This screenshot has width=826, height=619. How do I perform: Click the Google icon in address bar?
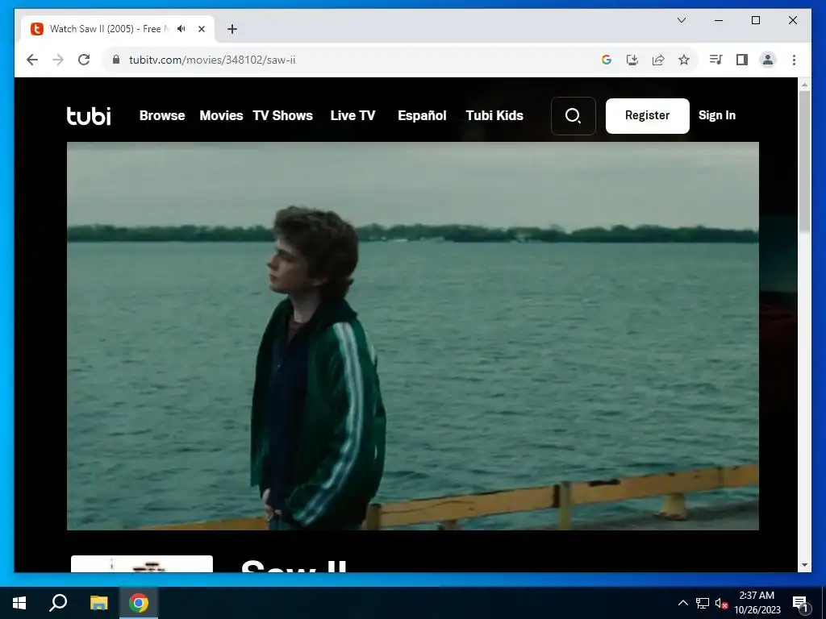coord(607,60)
